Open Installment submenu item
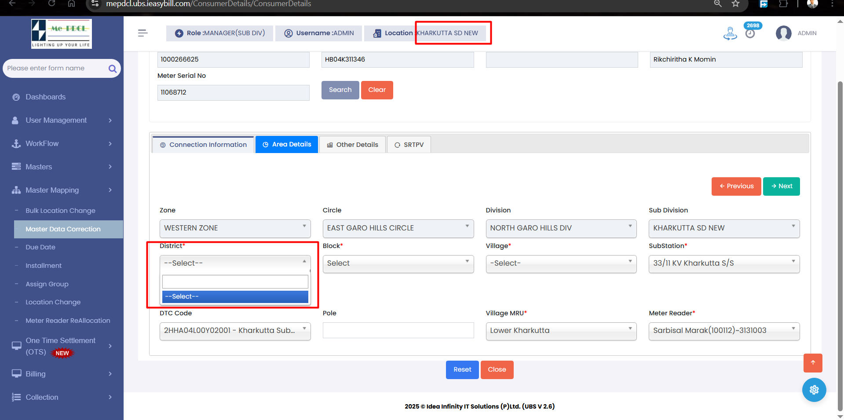 (x=44, y=266)
